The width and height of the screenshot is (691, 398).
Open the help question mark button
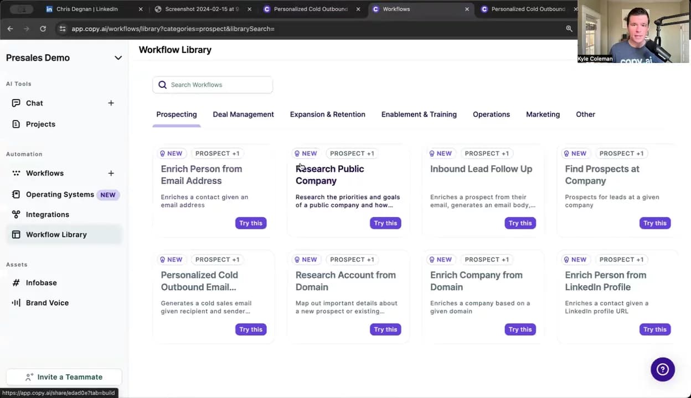coord(662,369)
